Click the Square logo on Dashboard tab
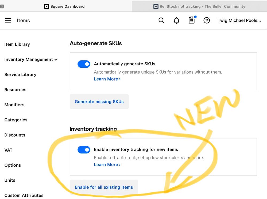The image size is (267, 199). point(47,6)
